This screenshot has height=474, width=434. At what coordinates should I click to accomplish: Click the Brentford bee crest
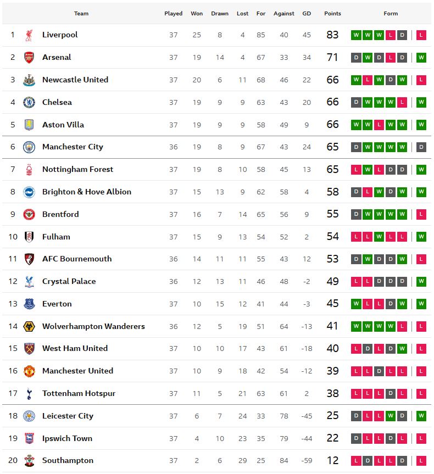(29, 214)
